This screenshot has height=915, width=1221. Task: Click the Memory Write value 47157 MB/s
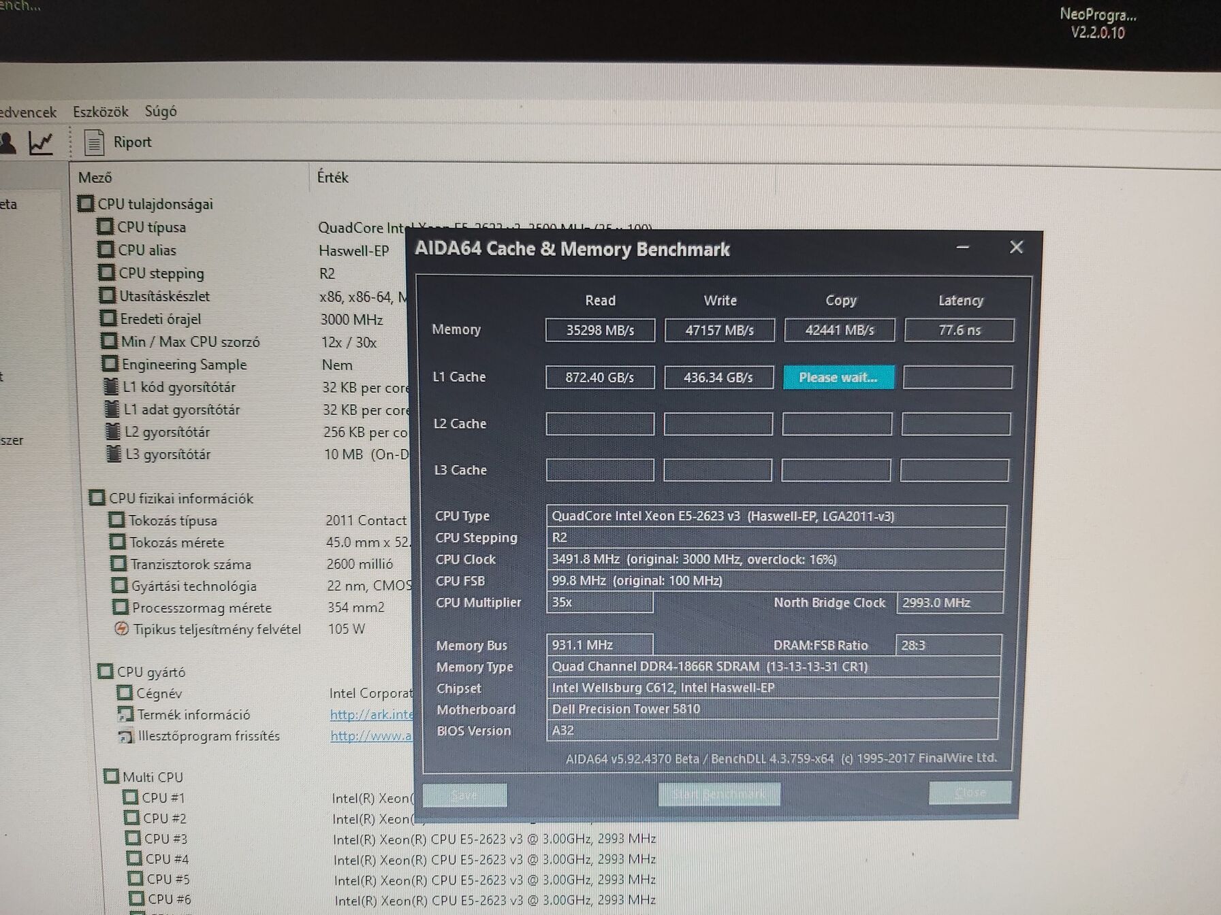click(x=720, y=330)
